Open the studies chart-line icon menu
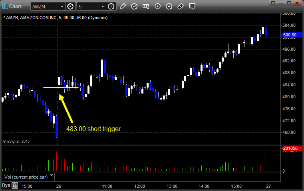The width and height of the screenshot is (304, 191). tap(134, 6)
